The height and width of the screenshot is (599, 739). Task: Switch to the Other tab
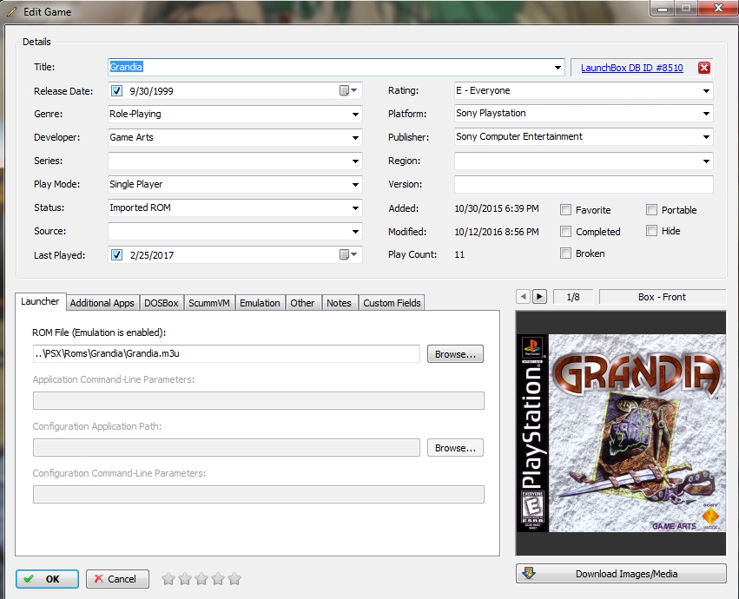pyautogui.click(x=302, y=303)
